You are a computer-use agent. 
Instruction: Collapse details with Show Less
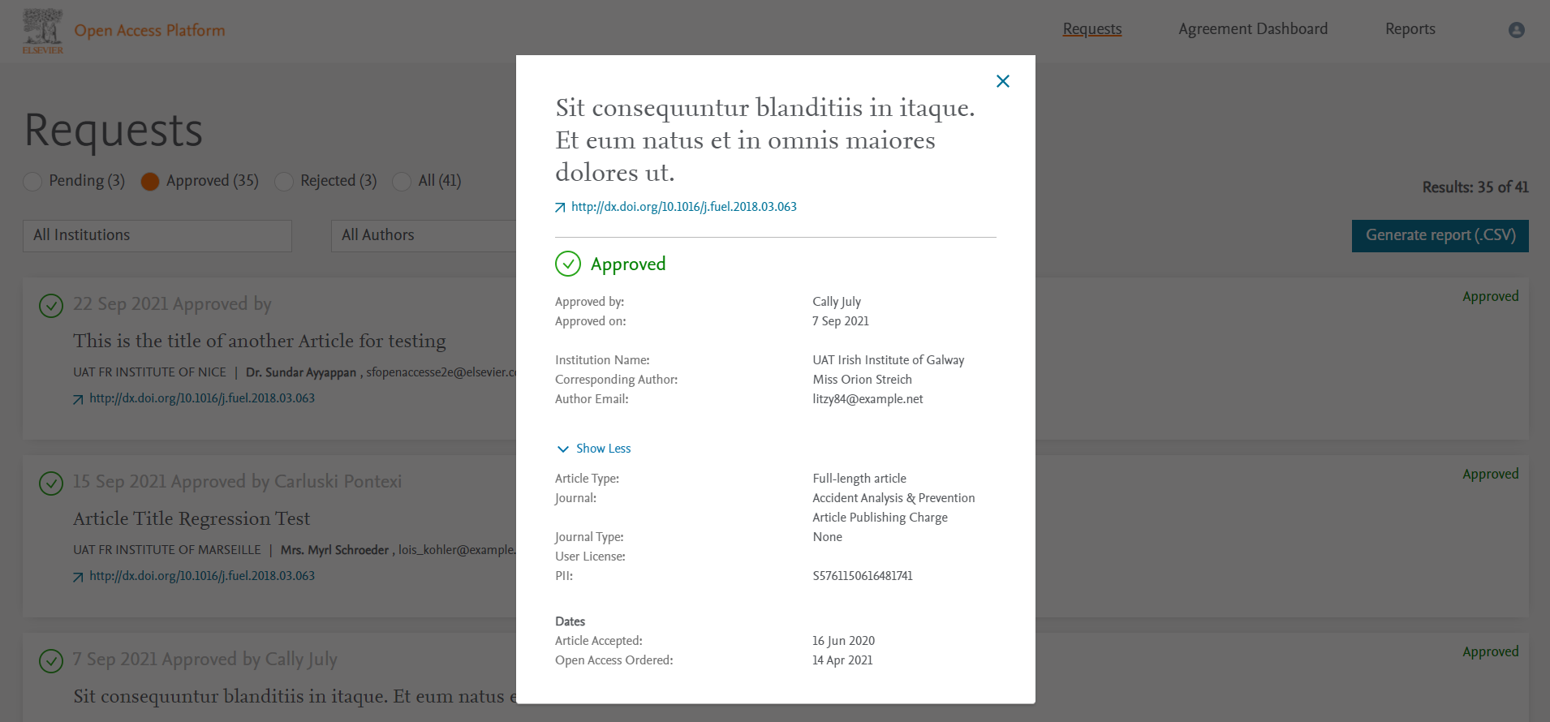click(x=594, y=449)
